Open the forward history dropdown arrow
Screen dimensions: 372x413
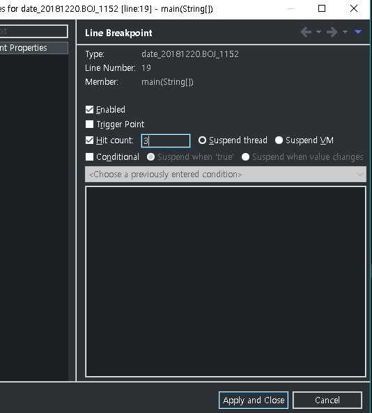pyautogui.click(x=345, y=32)
